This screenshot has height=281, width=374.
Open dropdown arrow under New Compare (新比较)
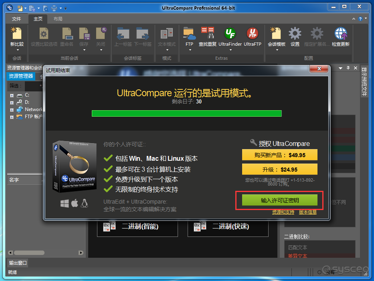tap(18, 50)
